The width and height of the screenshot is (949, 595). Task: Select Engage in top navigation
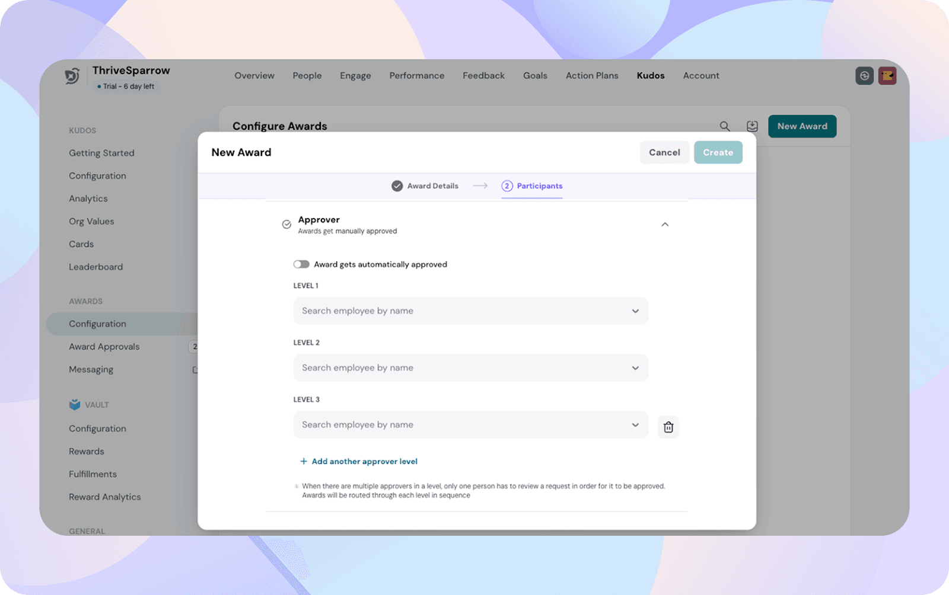click(355, 76)
